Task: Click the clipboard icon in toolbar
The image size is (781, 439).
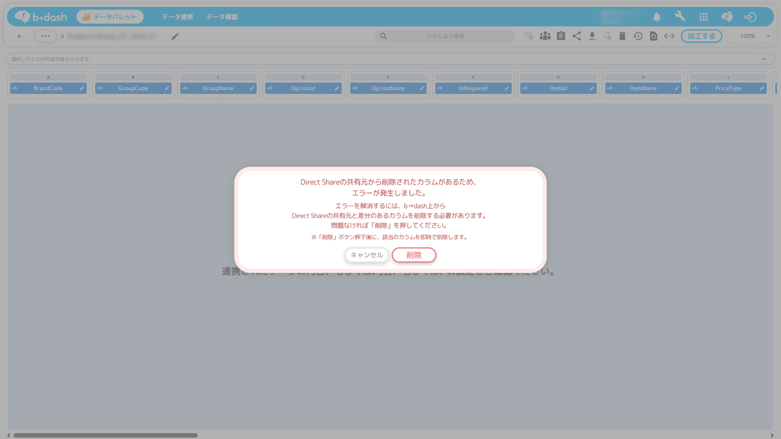Action: pos(561,36)
